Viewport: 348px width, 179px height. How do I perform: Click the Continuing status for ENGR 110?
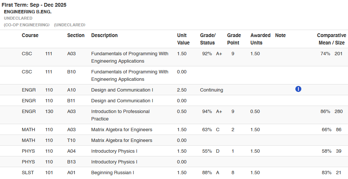pyautogui.click(x=211, y=90)
